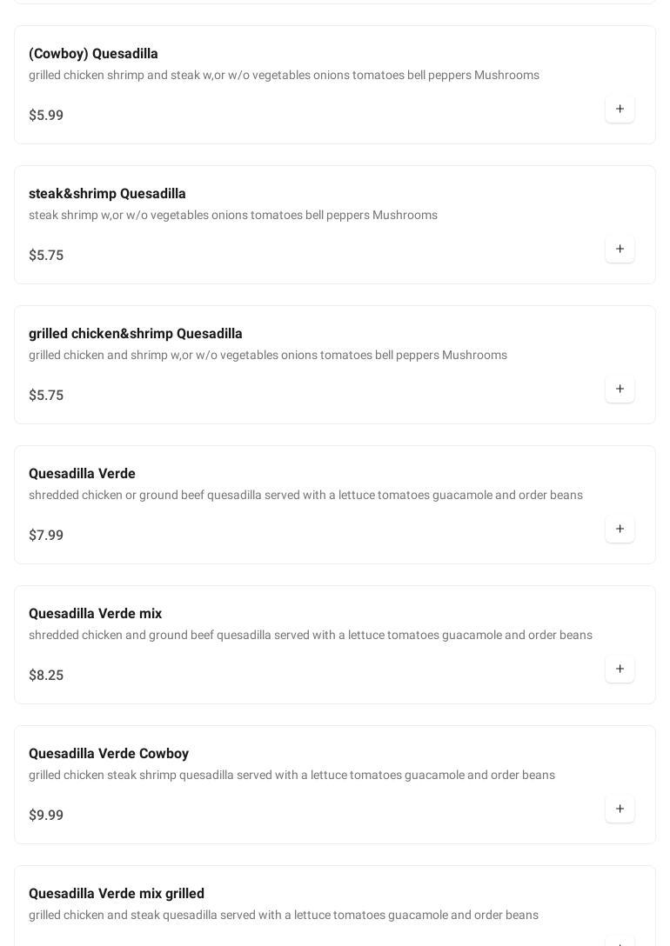
Task: Select Quesadilla Verde mix title
Action: [x=95, y=614]
